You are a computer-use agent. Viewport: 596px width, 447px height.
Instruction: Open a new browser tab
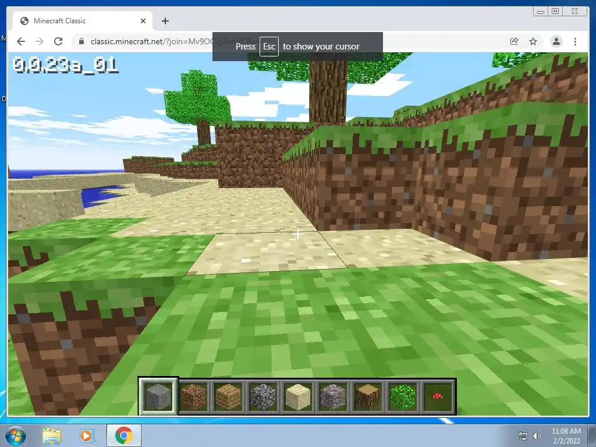pyautogui.click(x=165, y=21)
